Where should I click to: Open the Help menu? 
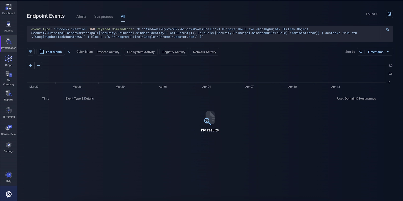pos(9,177)
